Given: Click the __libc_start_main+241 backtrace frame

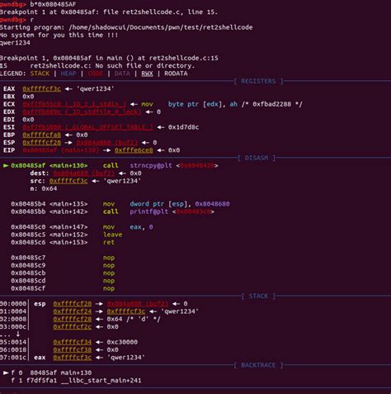Looking at the screenshot, I should 84,381.
